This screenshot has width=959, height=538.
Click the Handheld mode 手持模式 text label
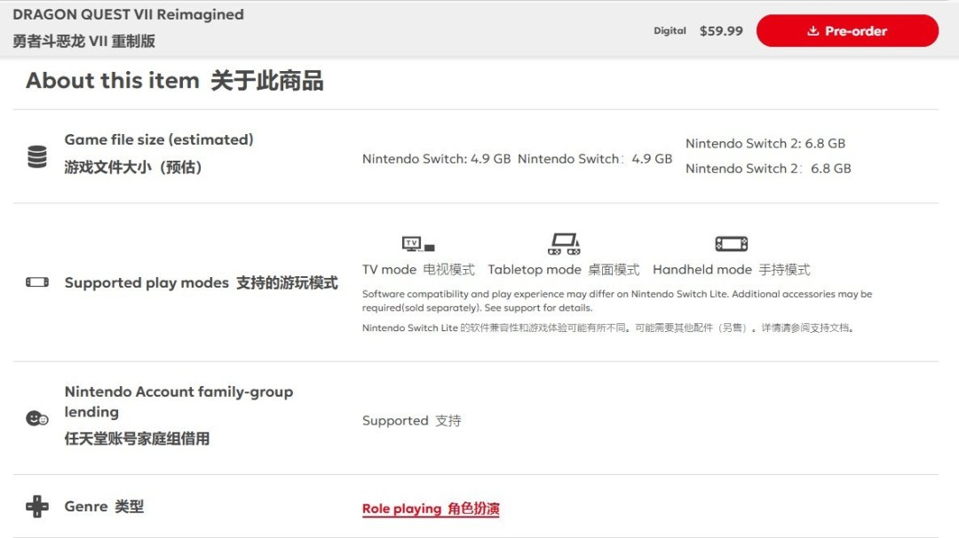click(x=735, y=269)
